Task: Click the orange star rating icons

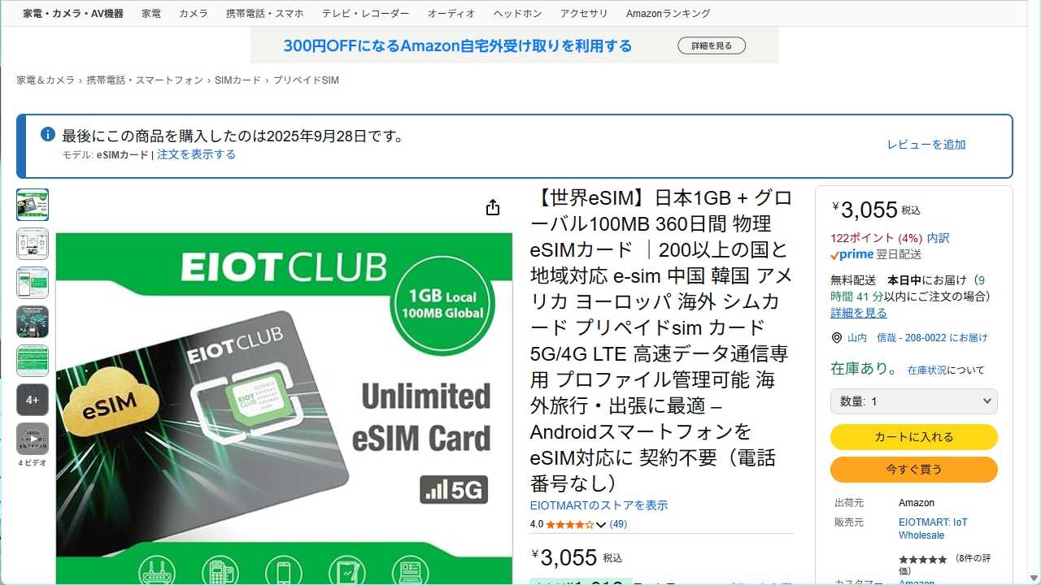Action: coord(570,524)
